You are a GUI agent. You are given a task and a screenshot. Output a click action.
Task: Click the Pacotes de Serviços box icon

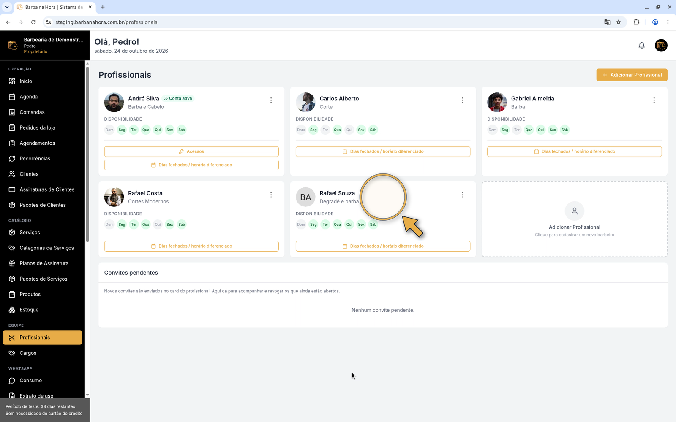click(x=12, y=279)
